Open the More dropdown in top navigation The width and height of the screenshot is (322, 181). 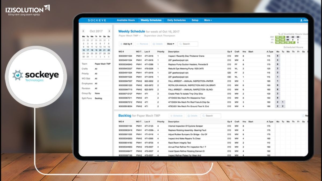point(208,20)
